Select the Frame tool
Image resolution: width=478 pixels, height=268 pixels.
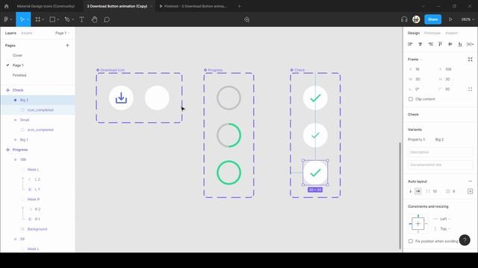pos(38,19)
